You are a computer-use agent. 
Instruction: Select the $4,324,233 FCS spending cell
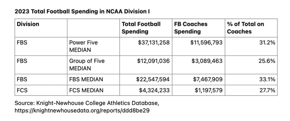(x=154, y=90)
